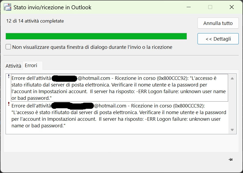Viewport: 243px width, 173px height.
Task: Click the pushpin icon at bottom right
Action: 231,159
